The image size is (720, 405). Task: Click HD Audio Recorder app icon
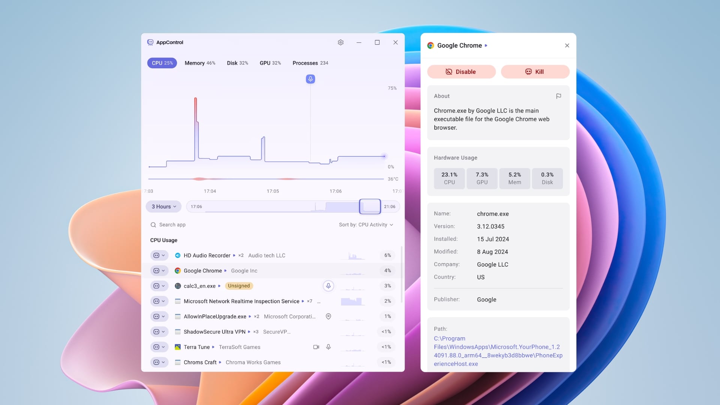pyautogui.click(x=178, y=255)
